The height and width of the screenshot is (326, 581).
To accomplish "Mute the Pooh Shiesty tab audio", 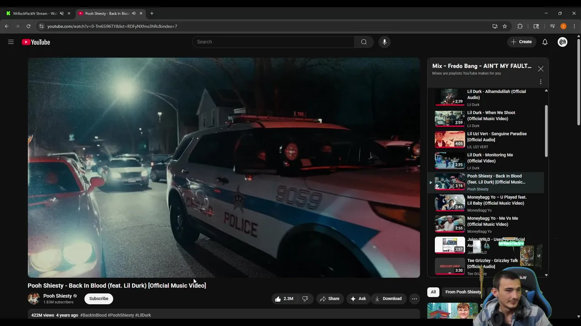I will (133, 14).
